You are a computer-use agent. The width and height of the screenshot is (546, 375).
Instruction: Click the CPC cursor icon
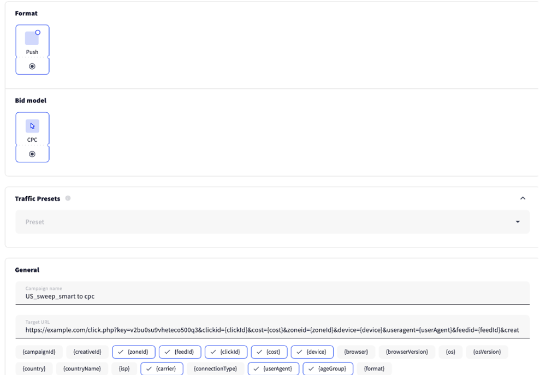[32, 126]
